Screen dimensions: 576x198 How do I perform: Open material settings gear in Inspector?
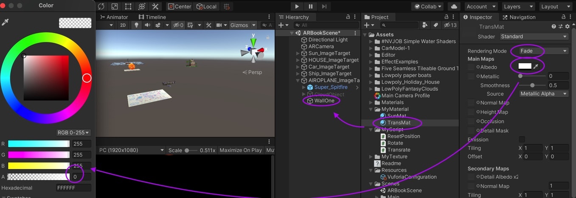point(566,27)
